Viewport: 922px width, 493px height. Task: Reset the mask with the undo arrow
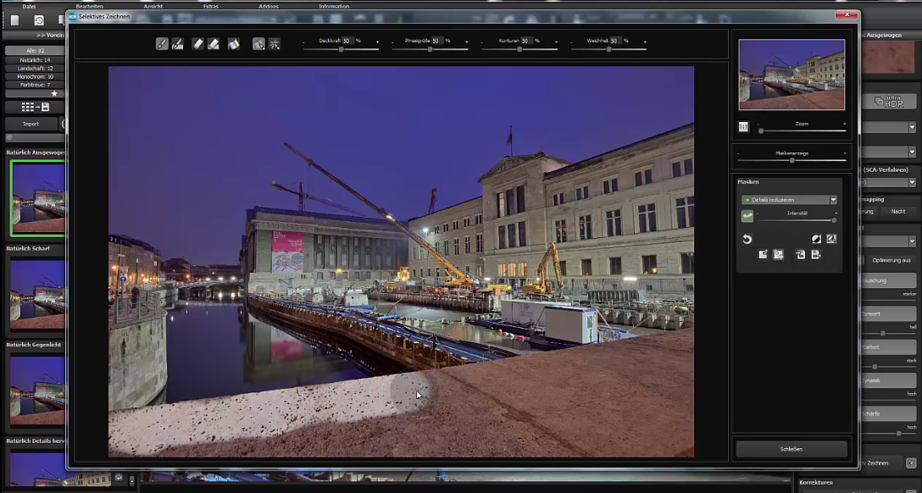click(x=747, y=240)
